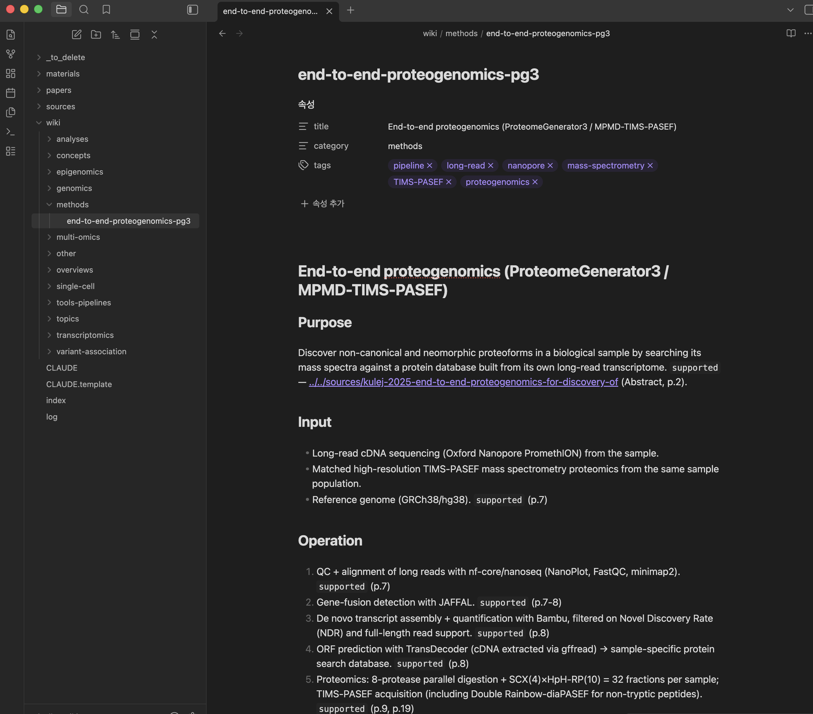Open the search panel magnifier icon
The image size is (813, 714).
pos(84,9)
